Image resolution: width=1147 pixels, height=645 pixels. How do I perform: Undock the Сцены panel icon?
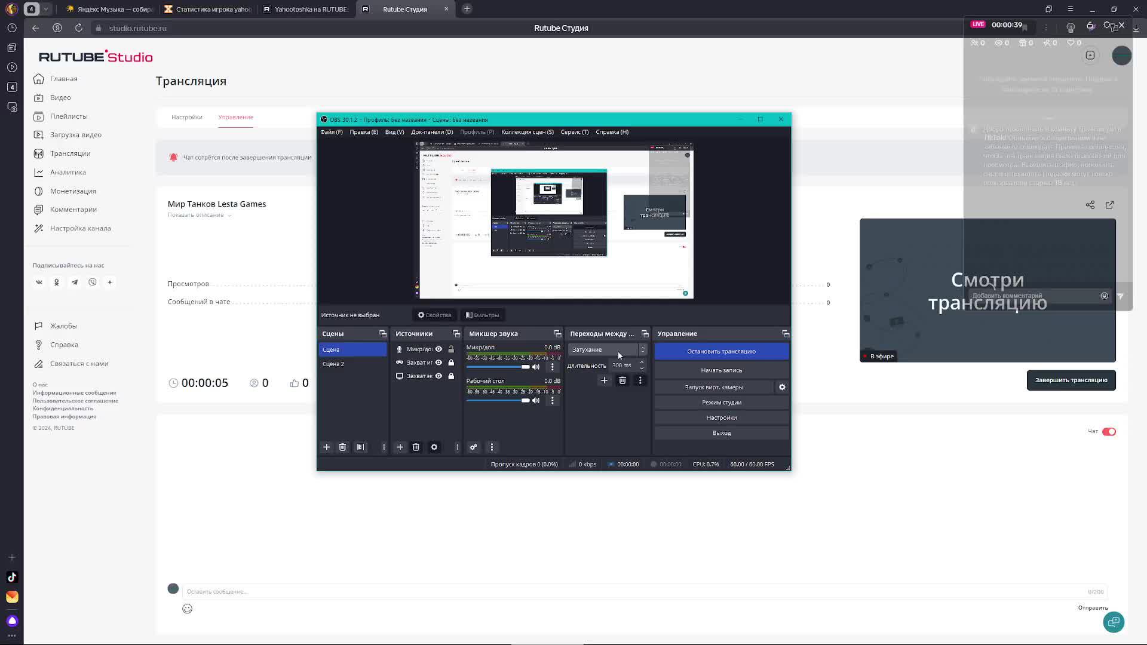pos(382,334)
